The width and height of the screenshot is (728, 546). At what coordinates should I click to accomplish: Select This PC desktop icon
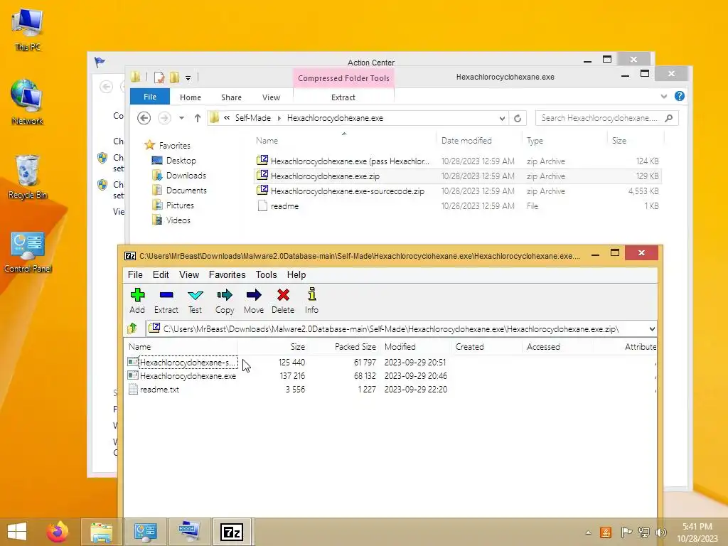pos(28,28)
